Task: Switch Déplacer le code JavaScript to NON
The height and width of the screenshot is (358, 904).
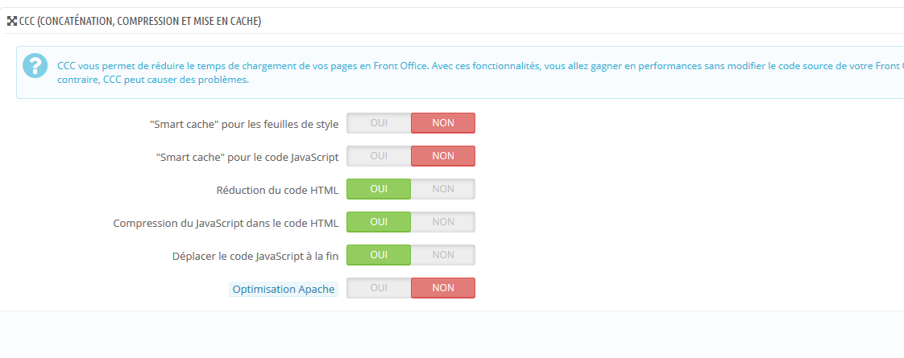Action: (443, 255)
